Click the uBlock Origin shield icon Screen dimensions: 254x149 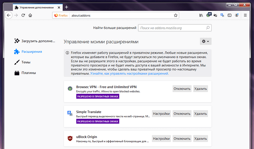pos(70,138)
